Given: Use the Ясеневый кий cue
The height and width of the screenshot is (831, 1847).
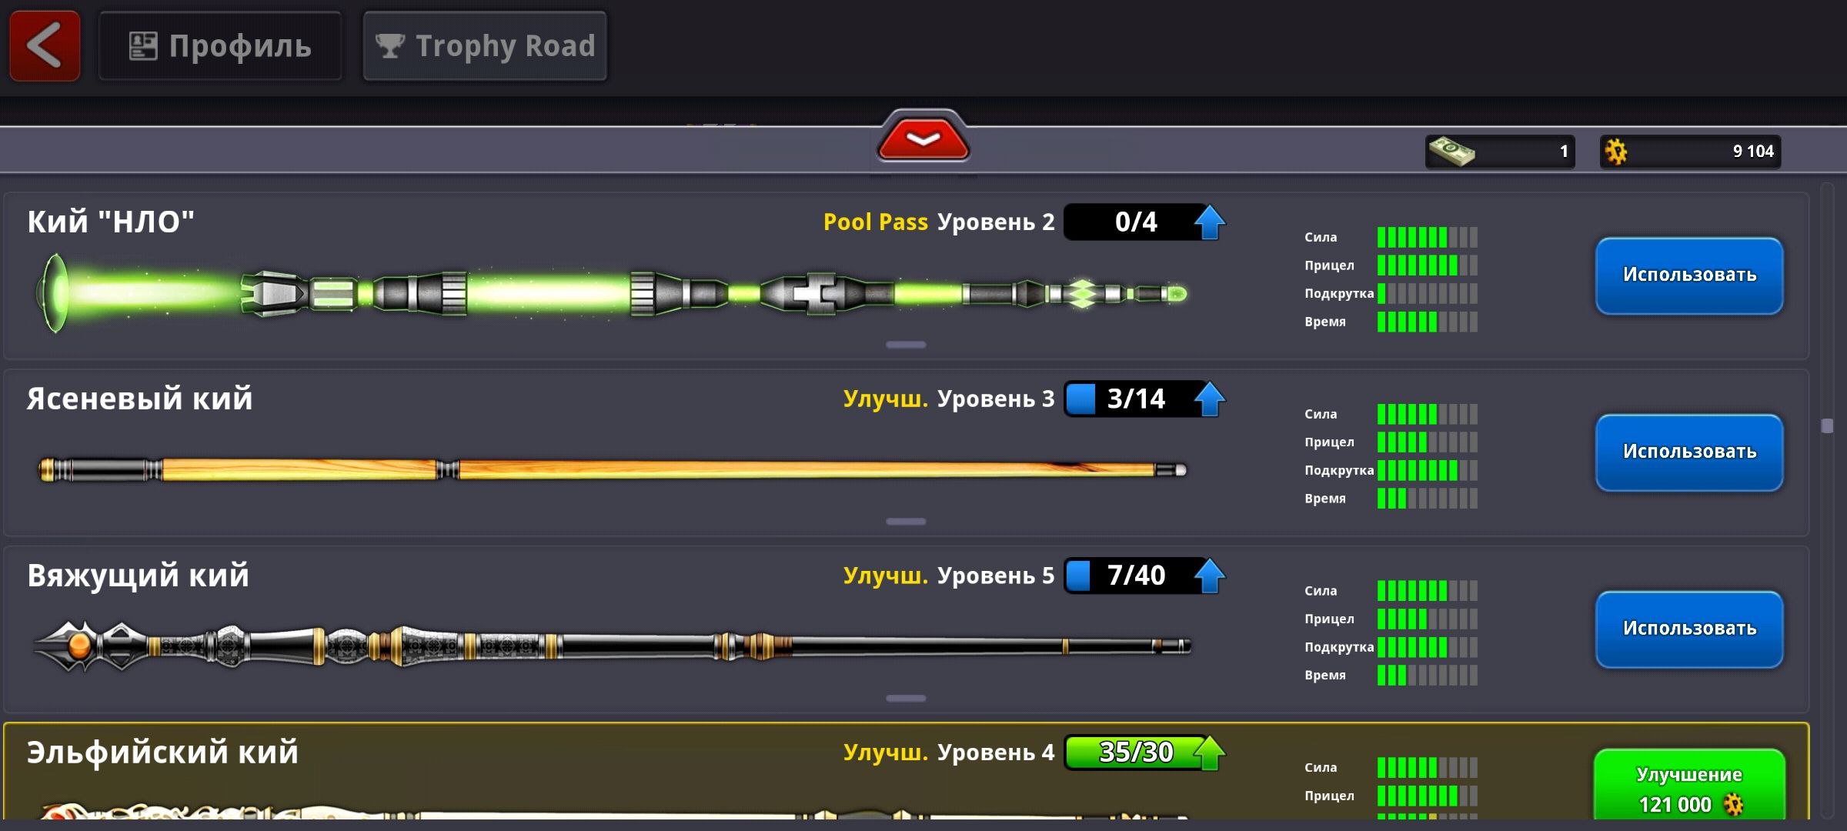Looking at the screenshot, I should click(x=1689, y=452).
